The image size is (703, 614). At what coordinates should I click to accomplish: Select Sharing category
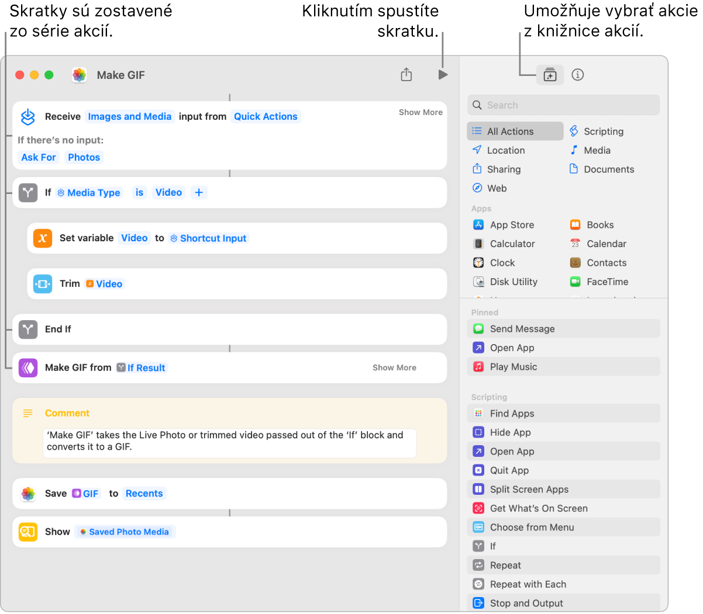pos(497,169)
